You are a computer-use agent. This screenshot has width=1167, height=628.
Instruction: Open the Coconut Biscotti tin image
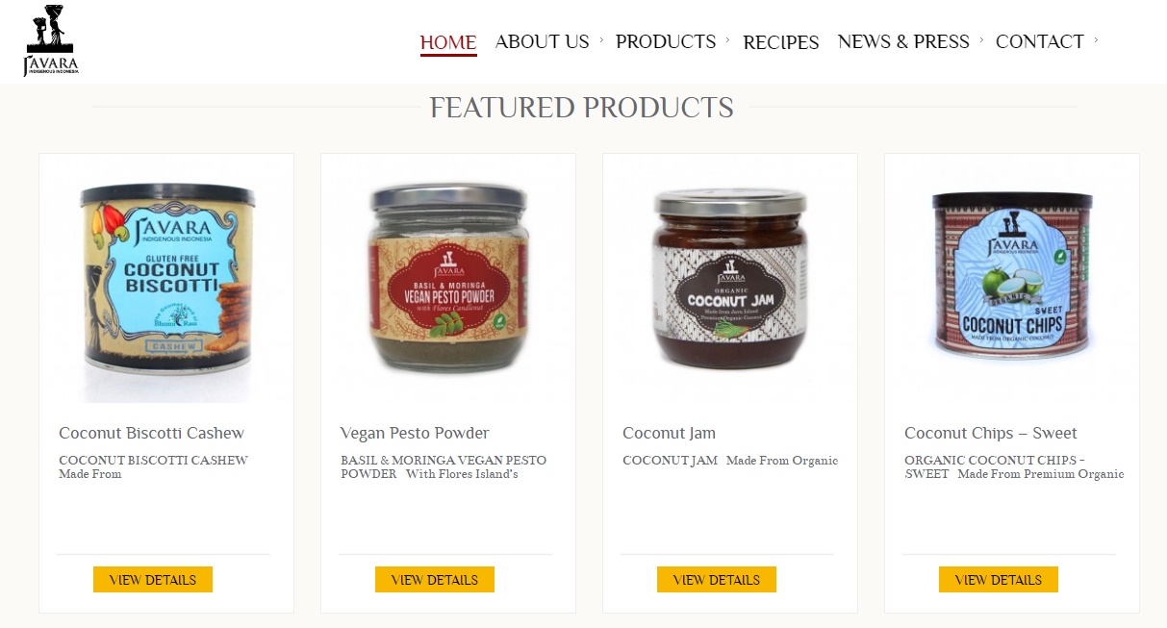click(x=167, y=278)
